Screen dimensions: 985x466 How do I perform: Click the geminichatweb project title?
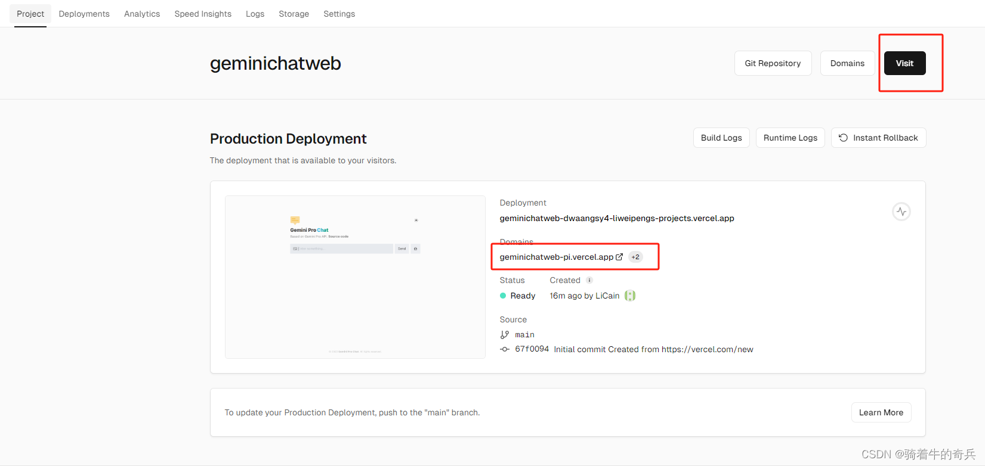point(276,63)
